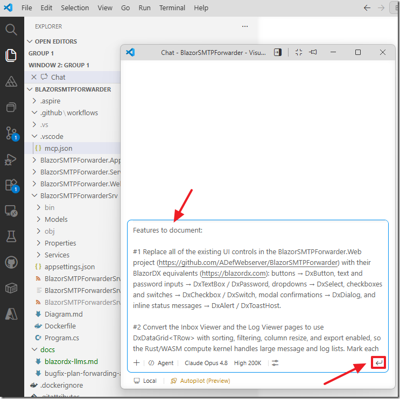The width and height of the screenshot is (400, 399).
Task: Expand the bin folder
Action: tap(39, 207)
